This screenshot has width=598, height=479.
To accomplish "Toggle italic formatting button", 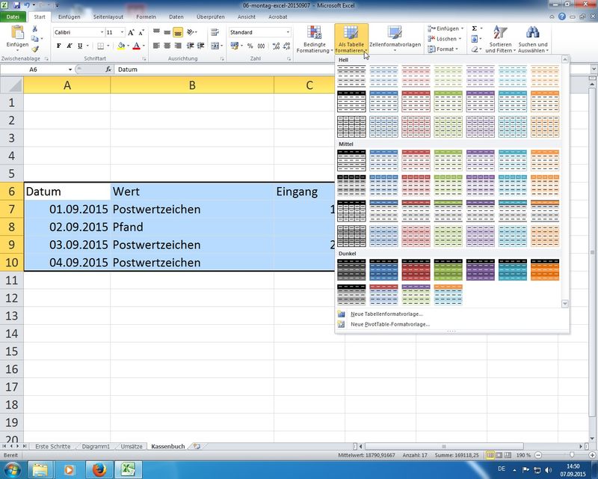I will coord(70,46).
